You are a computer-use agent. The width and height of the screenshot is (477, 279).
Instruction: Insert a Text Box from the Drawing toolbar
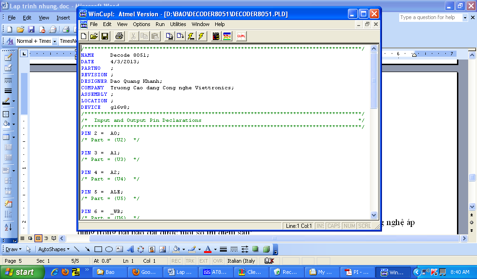pyautogui.click(x=120, y=249)
